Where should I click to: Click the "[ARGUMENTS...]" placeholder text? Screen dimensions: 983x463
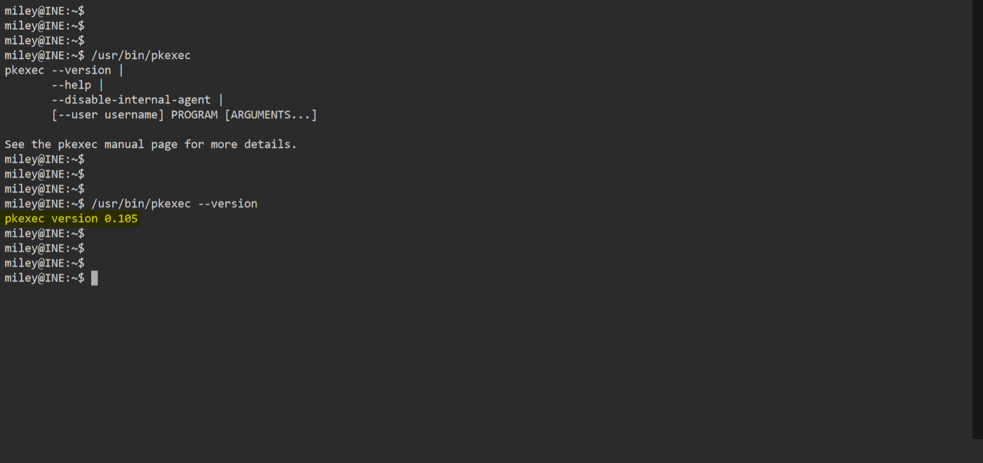coord(270,114)
